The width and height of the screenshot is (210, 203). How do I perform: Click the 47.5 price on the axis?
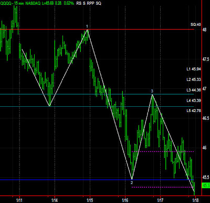coord(206,59)
